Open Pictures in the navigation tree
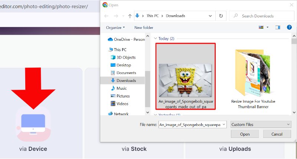Viewport: 297px width, 159px height. (x=120, y=96)
